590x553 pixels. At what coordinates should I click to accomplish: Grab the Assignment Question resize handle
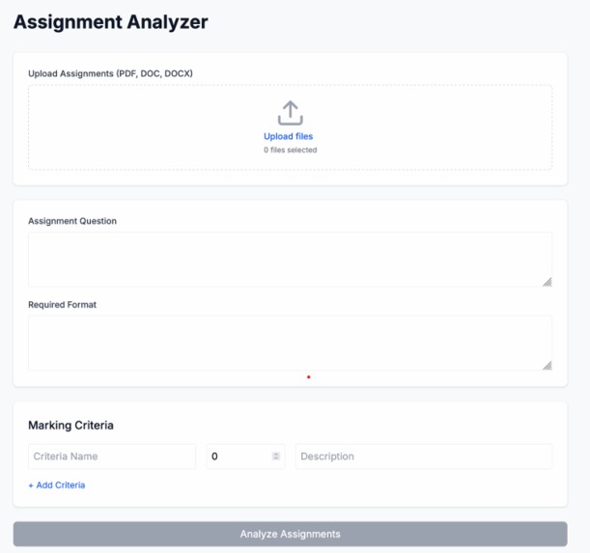[x=548, y=282]
